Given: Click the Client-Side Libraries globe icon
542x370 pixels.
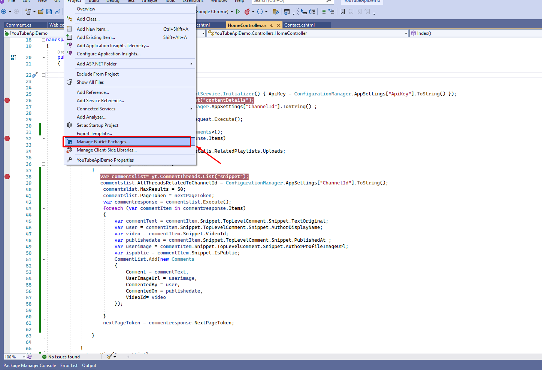Looking at the screenshot, I should (x=69, y=150).
